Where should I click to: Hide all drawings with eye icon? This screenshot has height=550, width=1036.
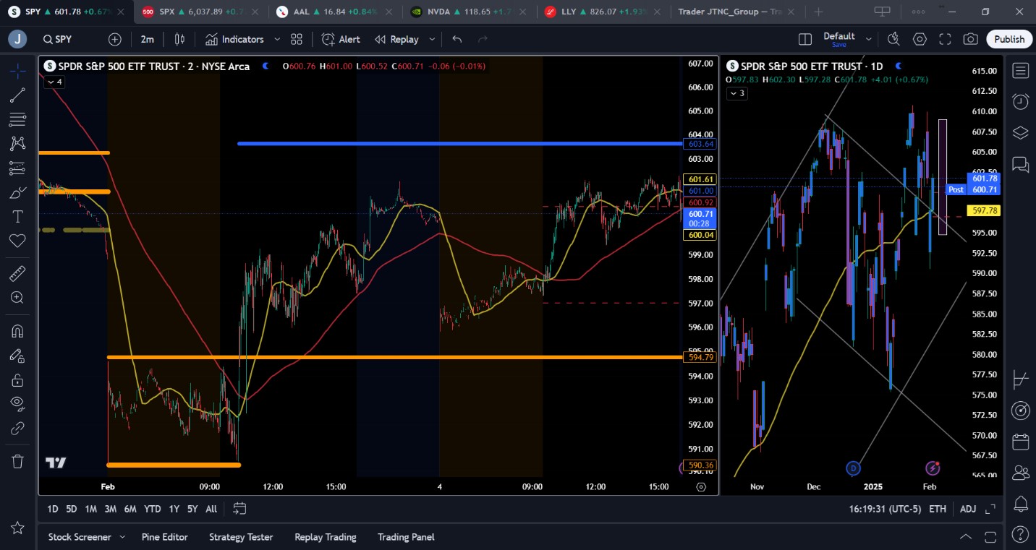(x=17, y=403)
